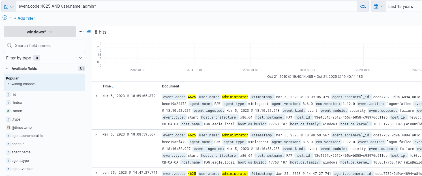Click the _score number type icon
Screen dimensions: 422x176
click(8, 111)
